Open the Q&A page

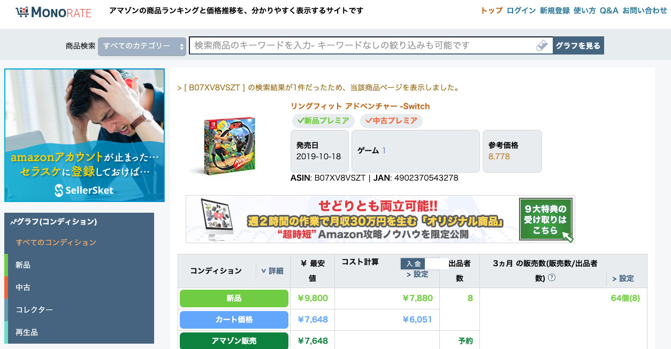[609, 11]
